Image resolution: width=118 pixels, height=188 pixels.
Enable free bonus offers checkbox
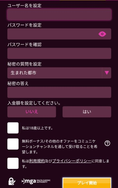[13, 144]
